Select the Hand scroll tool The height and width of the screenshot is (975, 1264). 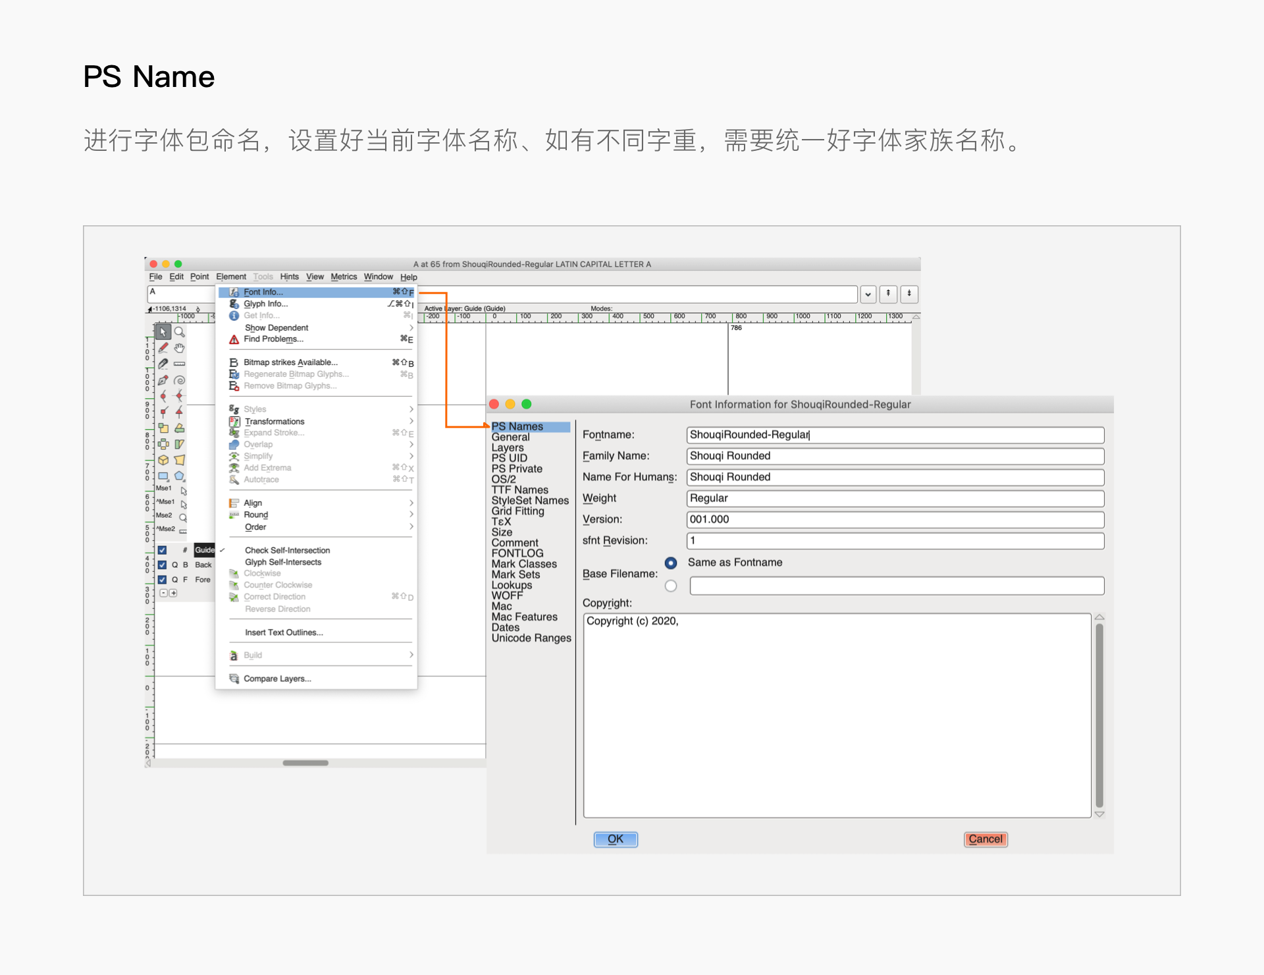tap(179, 348)
